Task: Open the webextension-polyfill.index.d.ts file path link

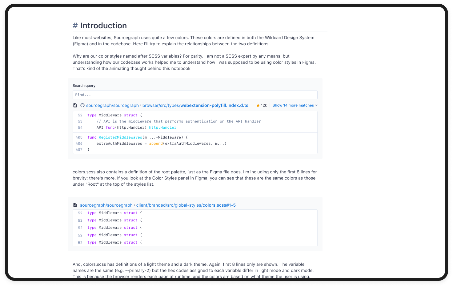Action: 195,105
